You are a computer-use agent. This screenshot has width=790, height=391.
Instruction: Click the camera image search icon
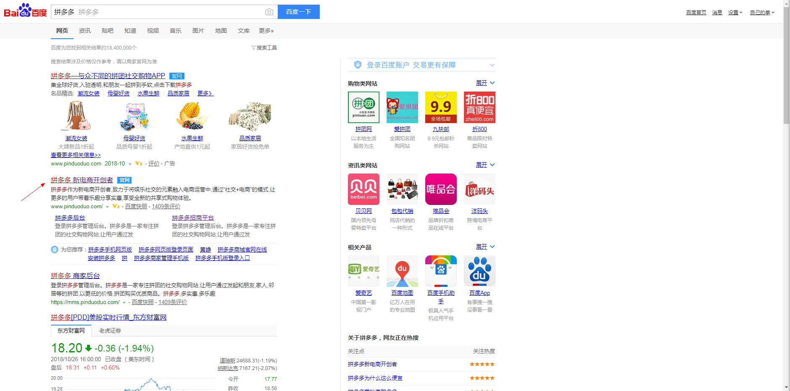coord(269,12)
